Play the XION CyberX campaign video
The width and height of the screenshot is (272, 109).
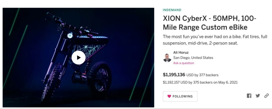point(78,58)
